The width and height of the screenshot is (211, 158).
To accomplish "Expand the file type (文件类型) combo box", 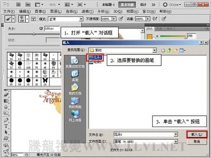I will [x=176, y=141].
